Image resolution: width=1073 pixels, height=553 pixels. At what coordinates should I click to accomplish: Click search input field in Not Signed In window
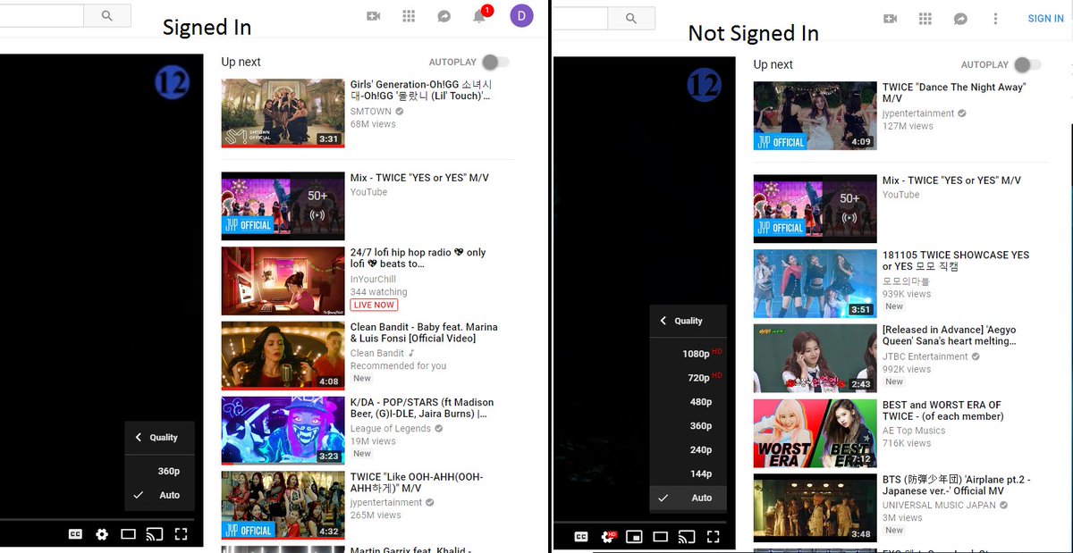pyautogui.click(x=581, y=18)
